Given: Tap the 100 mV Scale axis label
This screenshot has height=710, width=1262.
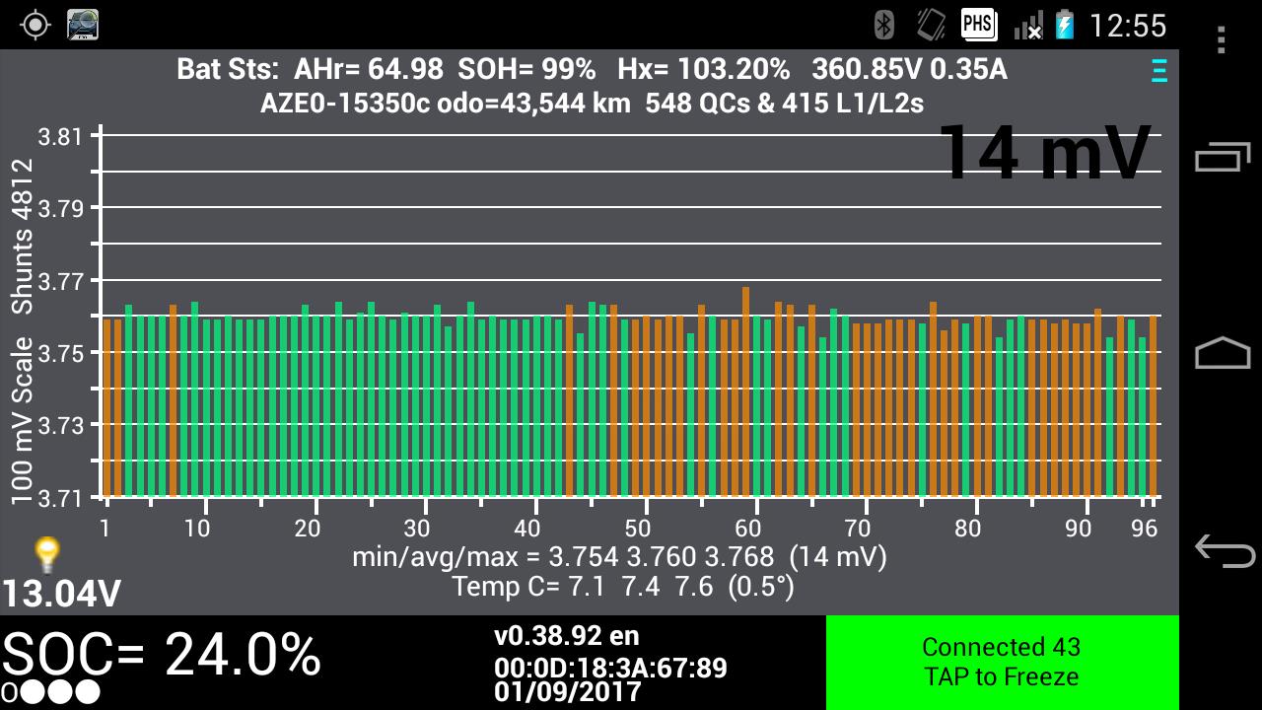Looking at the screenshot, I should (22, 421).
